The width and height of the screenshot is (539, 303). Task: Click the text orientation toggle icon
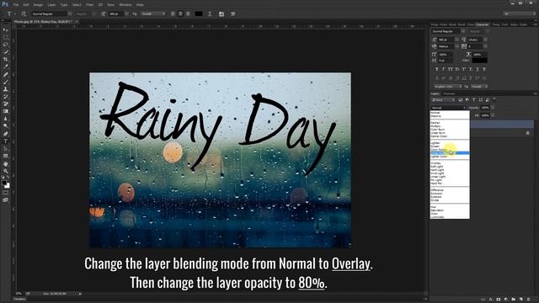click(x=24, y=14)
